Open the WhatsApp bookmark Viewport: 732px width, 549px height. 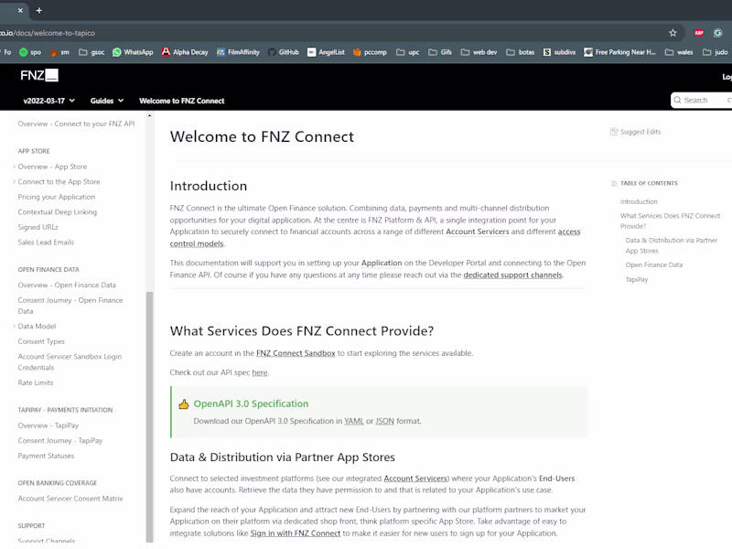tap(133, 52)
